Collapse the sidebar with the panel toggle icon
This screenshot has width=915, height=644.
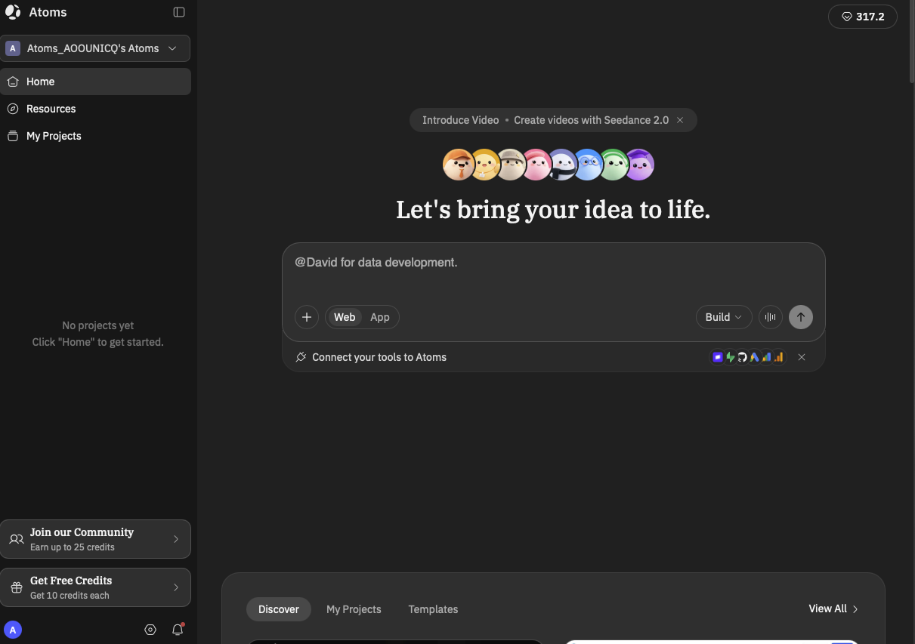point(179,12)
